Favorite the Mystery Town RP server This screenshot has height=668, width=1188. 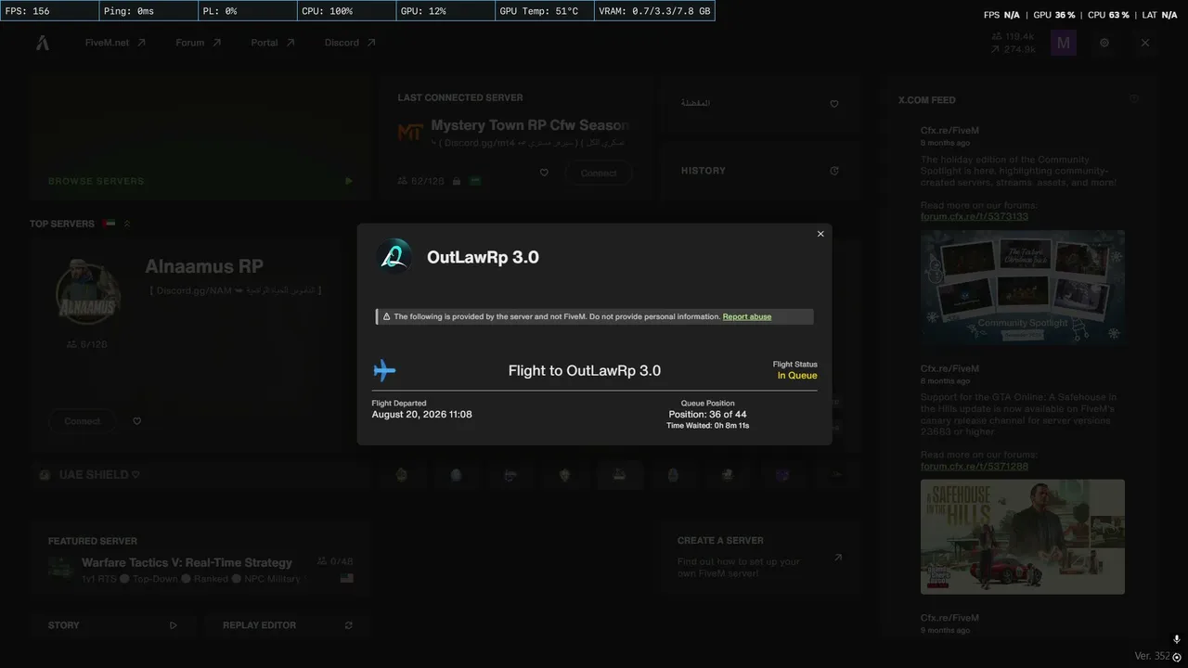tap(544, 173)
